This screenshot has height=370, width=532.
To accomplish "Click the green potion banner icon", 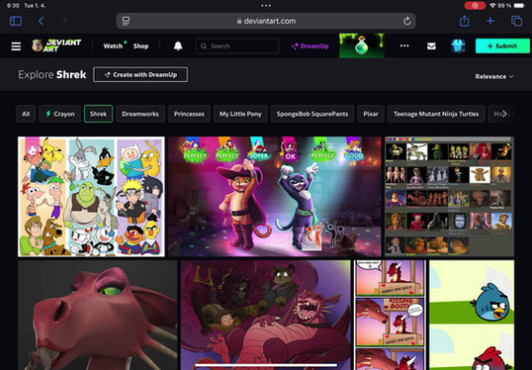I will 362,46.
